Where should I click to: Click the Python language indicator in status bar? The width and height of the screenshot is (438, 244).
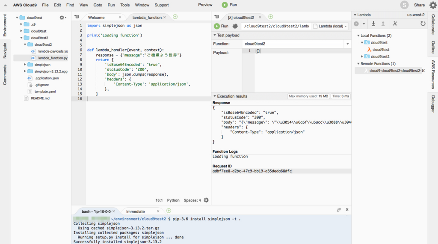[x=173, y=200]
